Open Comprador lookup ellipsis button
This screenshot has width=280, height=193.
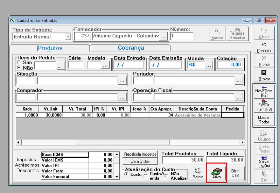122,97
